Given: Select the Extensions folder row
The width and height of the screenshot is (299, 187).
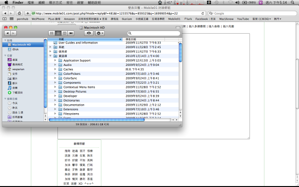Looking at the screenshot, I should [113, 109].
